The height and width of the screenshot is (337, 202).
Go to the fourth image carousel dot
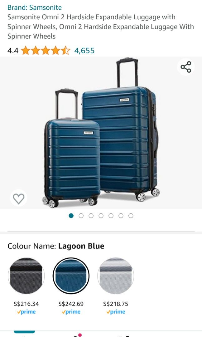tap(101, 216)
